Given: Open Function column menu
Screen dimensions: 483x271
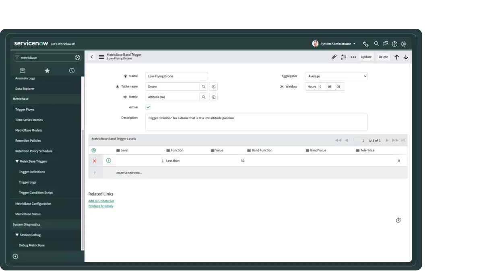Looking at the screenshot, I should (168, 150).
